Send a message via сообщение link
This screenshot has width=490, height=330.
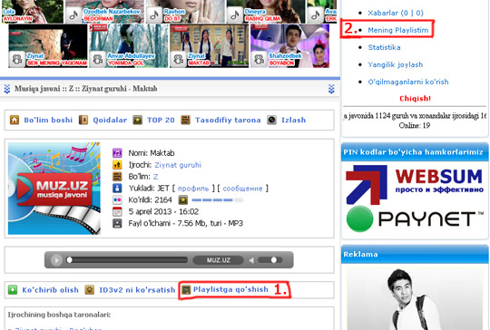click(x=242, y=189)
